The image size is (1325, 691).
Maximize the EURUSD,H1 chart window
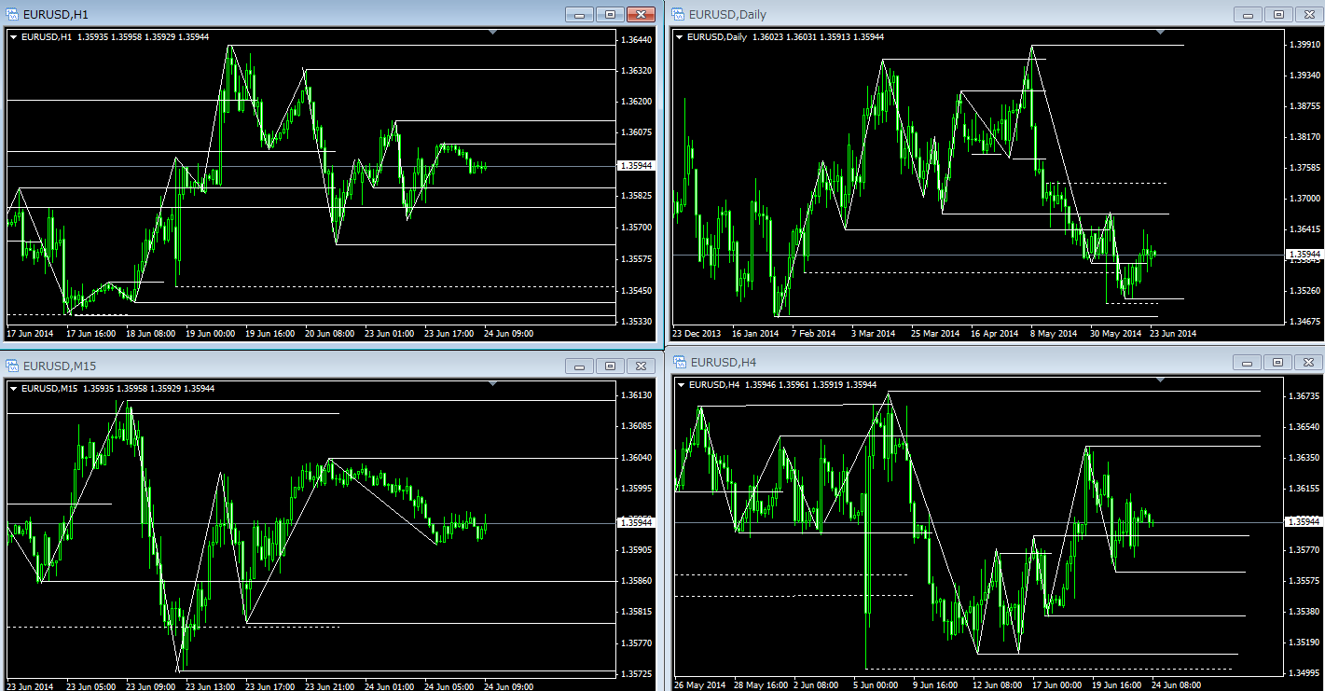point(610,14)
